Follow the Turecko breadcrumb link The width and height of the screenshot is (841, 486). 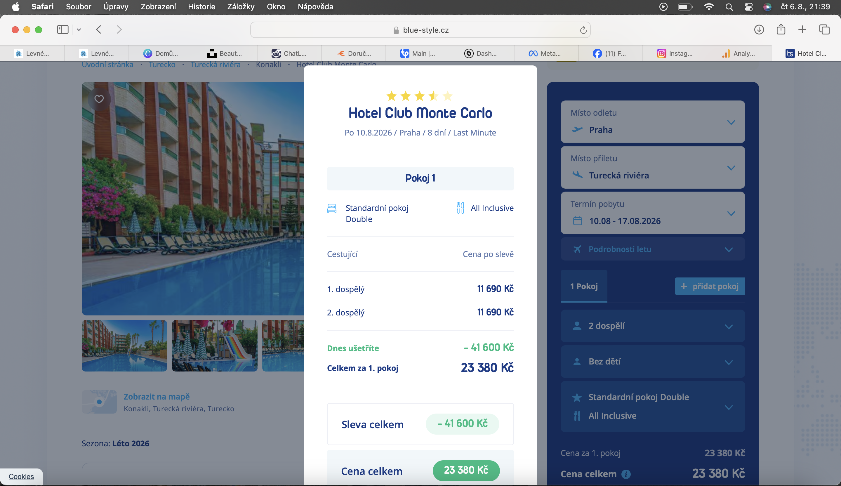click(x=162, y=65)
